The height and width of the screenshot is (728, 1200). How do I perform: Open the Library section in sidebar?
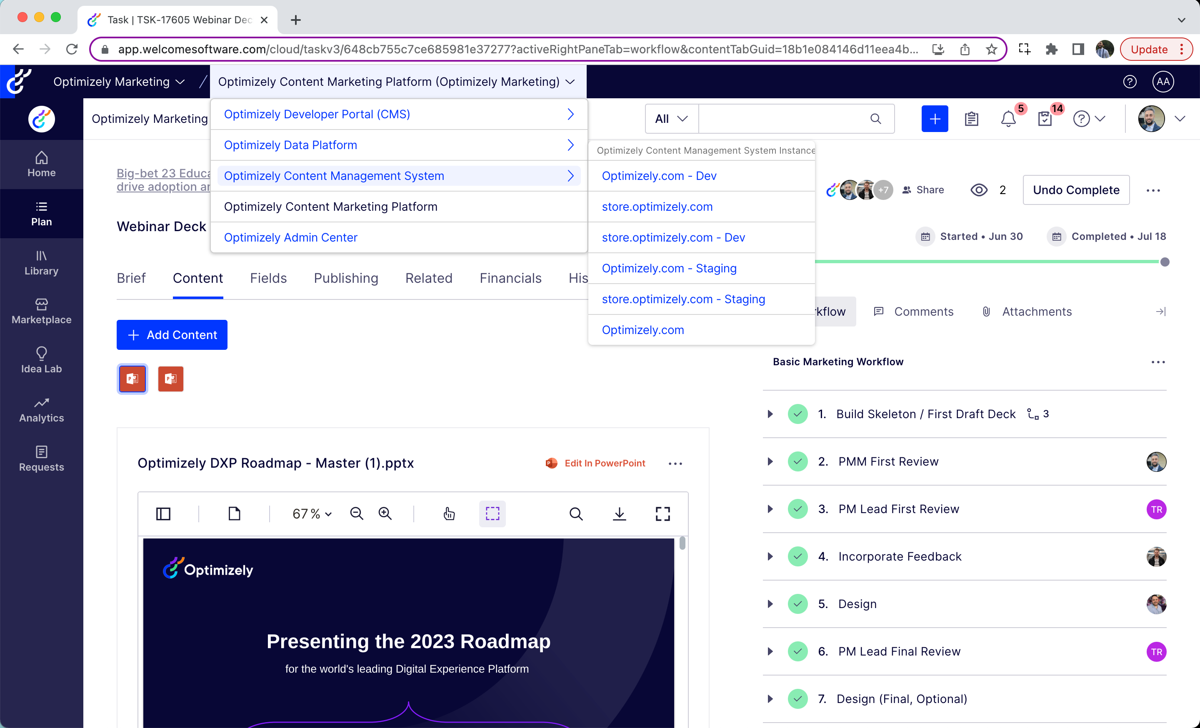click(x=41, y=263)
